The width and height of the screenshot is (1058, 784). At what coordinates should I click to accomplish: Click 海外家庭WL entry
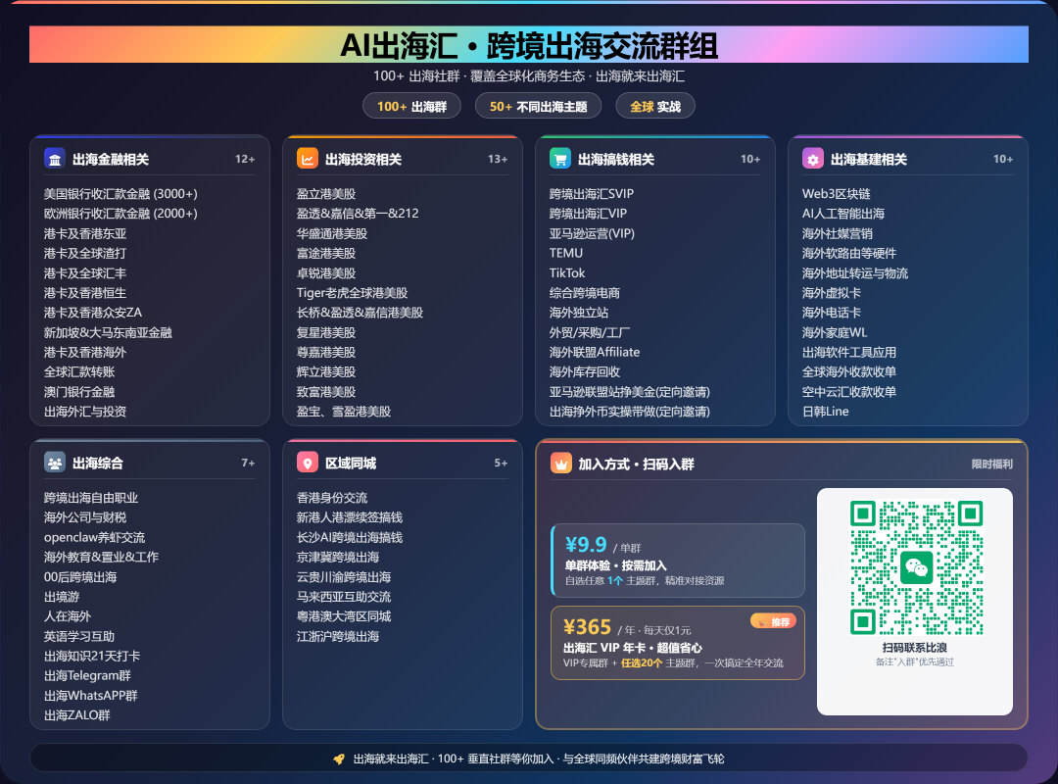835,332
